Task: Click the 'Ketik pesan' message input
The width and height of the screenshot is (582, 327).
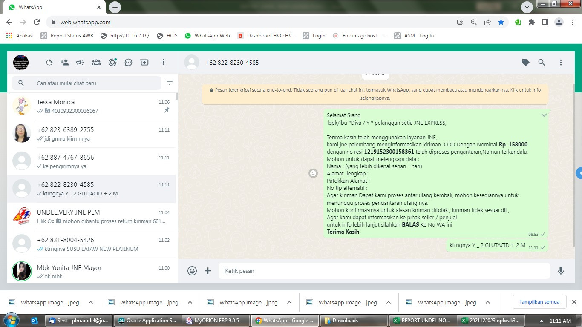Action: pyautogui.click(x=384, y=271)
